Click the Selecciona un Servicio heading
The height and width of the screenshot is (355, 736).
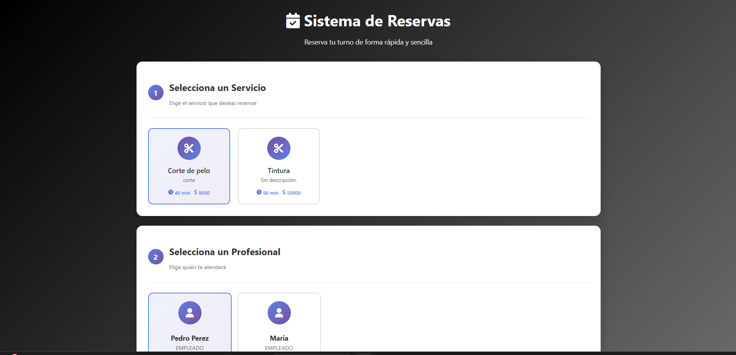[217, 88]
